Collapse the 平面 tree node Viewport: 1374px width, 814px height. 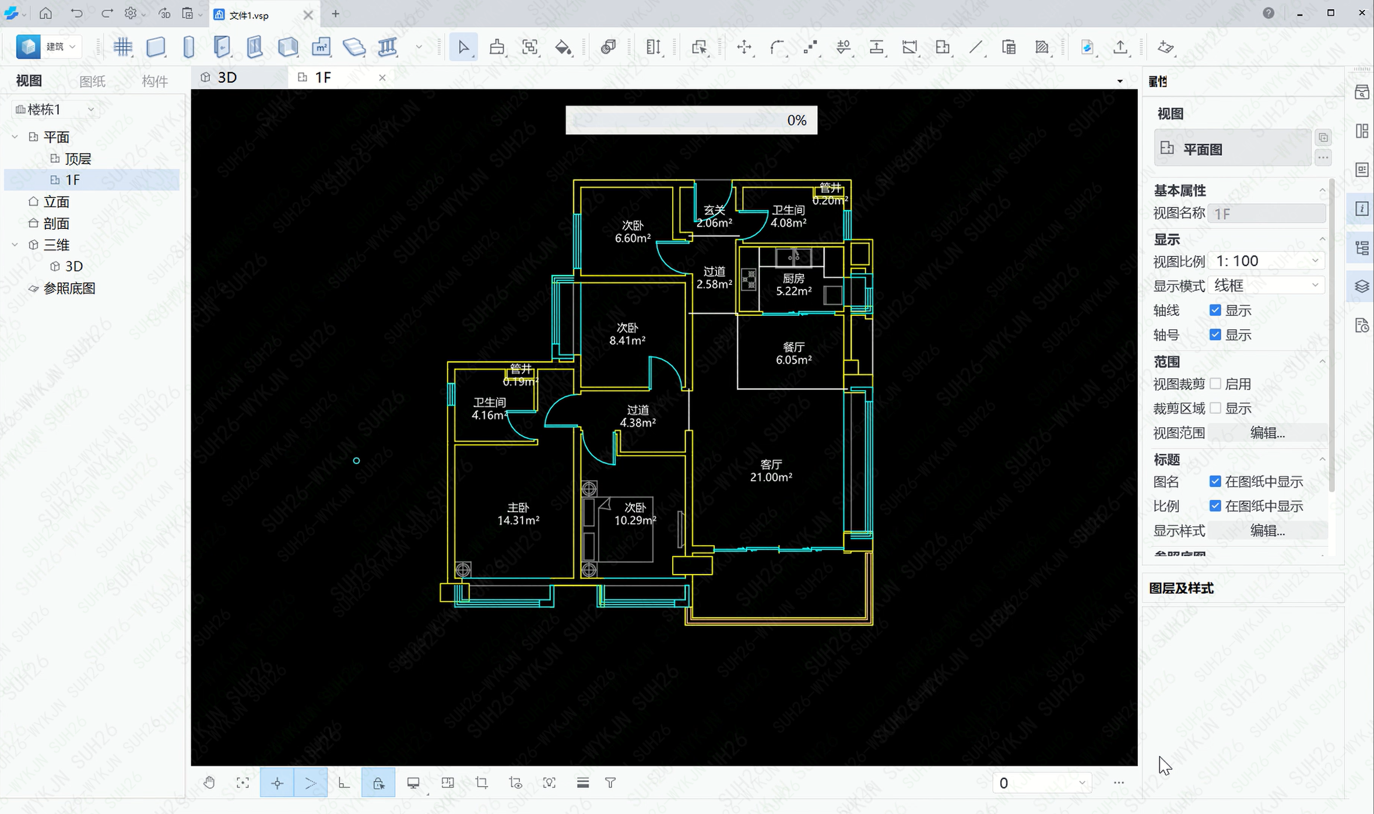pos(15,137)
